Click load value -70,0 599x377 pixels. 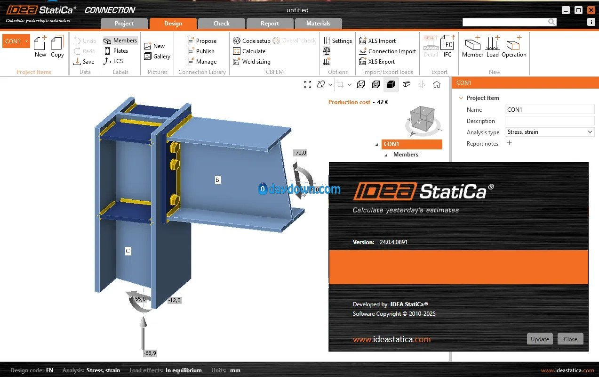[x=300, y=153]
